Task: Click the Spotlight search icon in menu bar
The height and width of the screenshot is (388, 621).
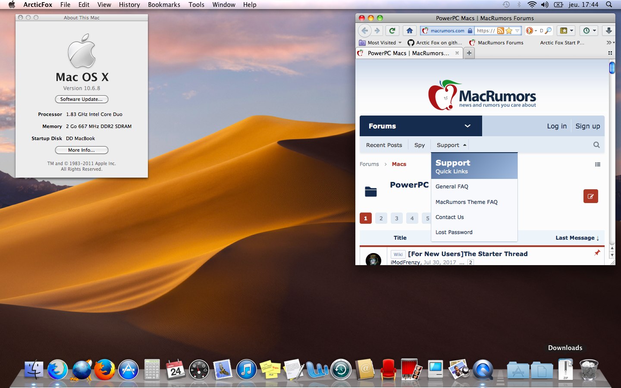Action: (609, 5)
